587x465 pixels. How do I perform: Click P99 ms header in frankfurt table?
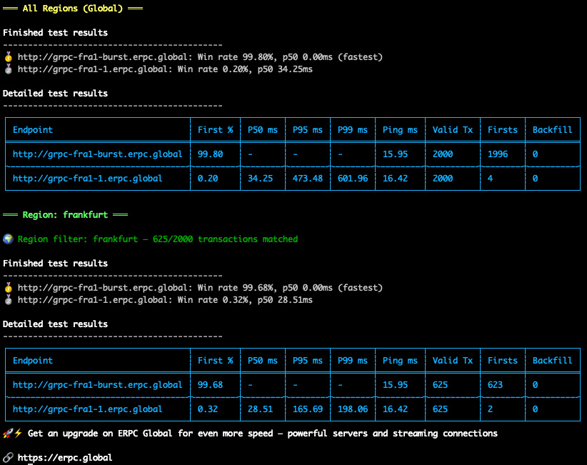tap(352, 361)
